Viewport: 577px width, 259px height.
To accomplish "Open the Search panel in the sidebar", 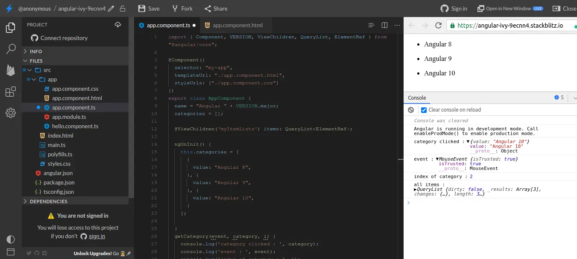I will point(10,49).
